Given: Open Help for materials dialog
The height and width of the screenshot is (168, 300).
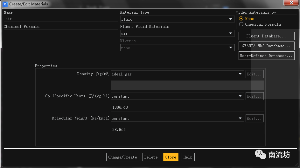Looking at the screenshot, I should 188,157.
